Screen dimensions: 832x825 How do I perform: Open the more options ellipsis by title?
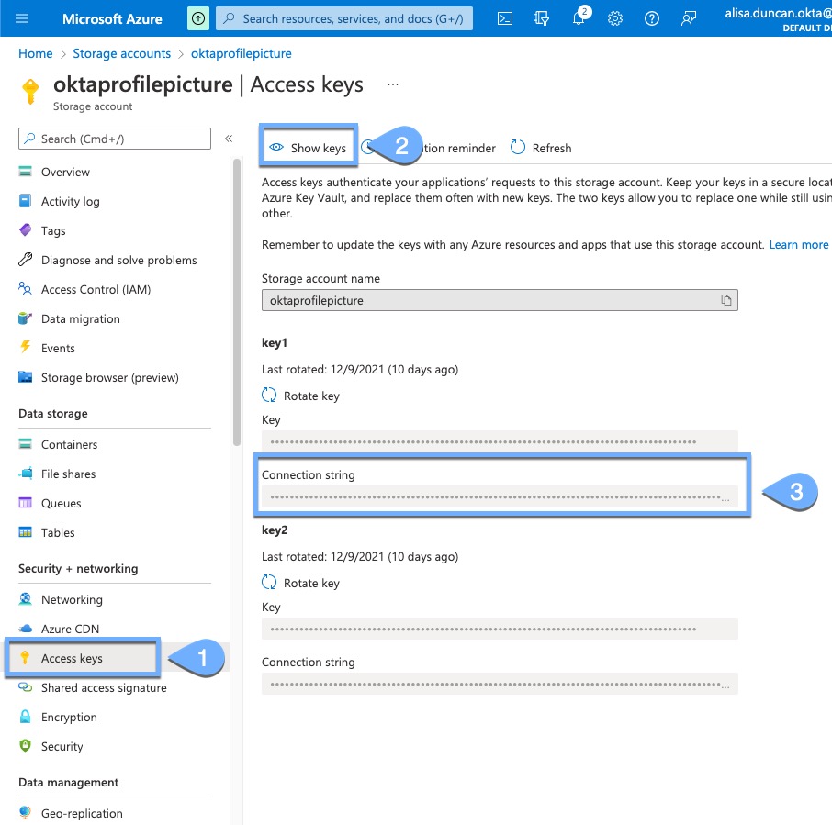point(393,84)
